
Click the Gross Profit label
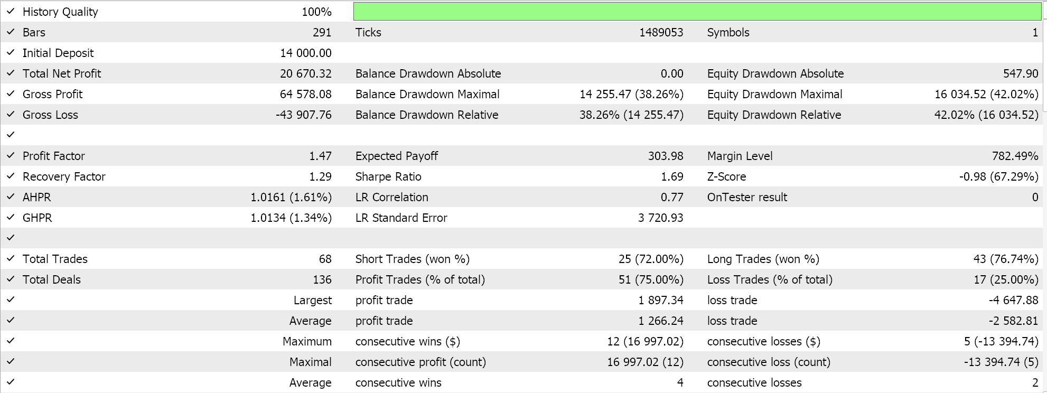point(52,94)
